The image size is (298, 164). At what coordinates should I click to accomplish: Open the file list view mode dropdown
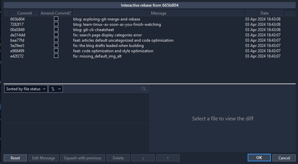click(55, 89)
